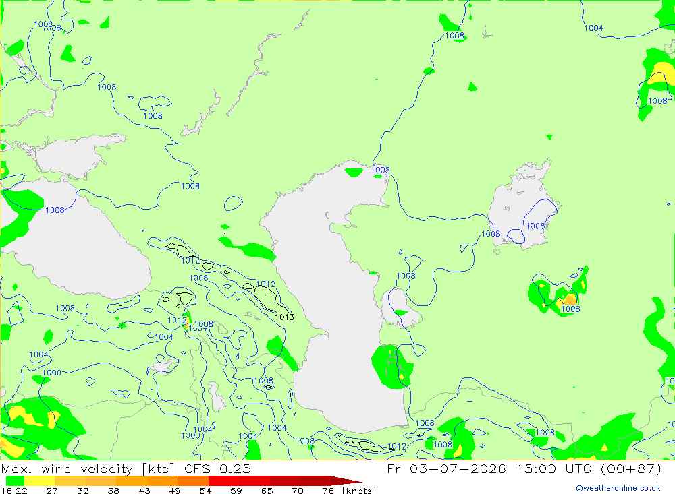The height and width of the screenshot is (494, 675).
Task: Click the '15:00 UTC' time label
Action: (554, 468)
